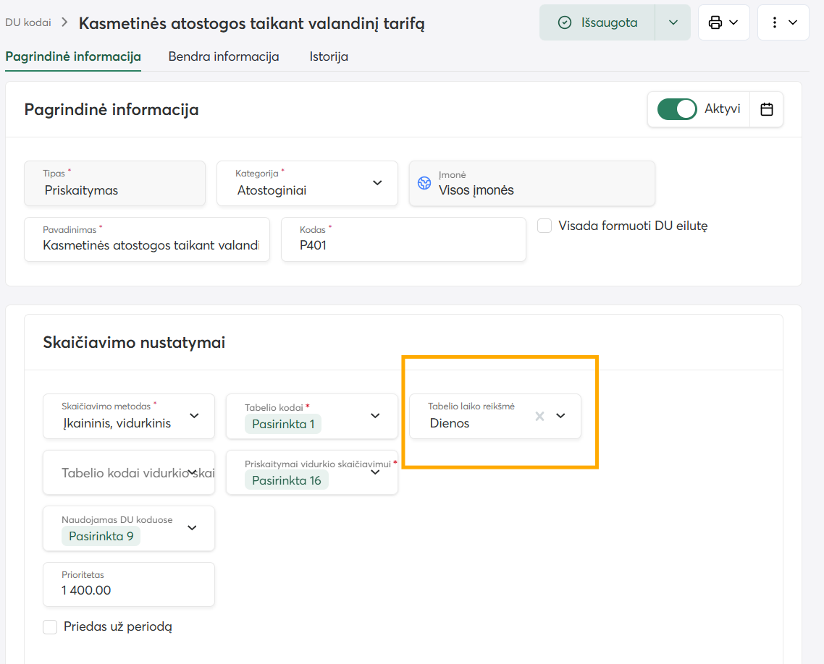Click the globe icon in Įmonė field
Image resolution: width=824 pixels, height=664 pixels.
click(424, 183)
